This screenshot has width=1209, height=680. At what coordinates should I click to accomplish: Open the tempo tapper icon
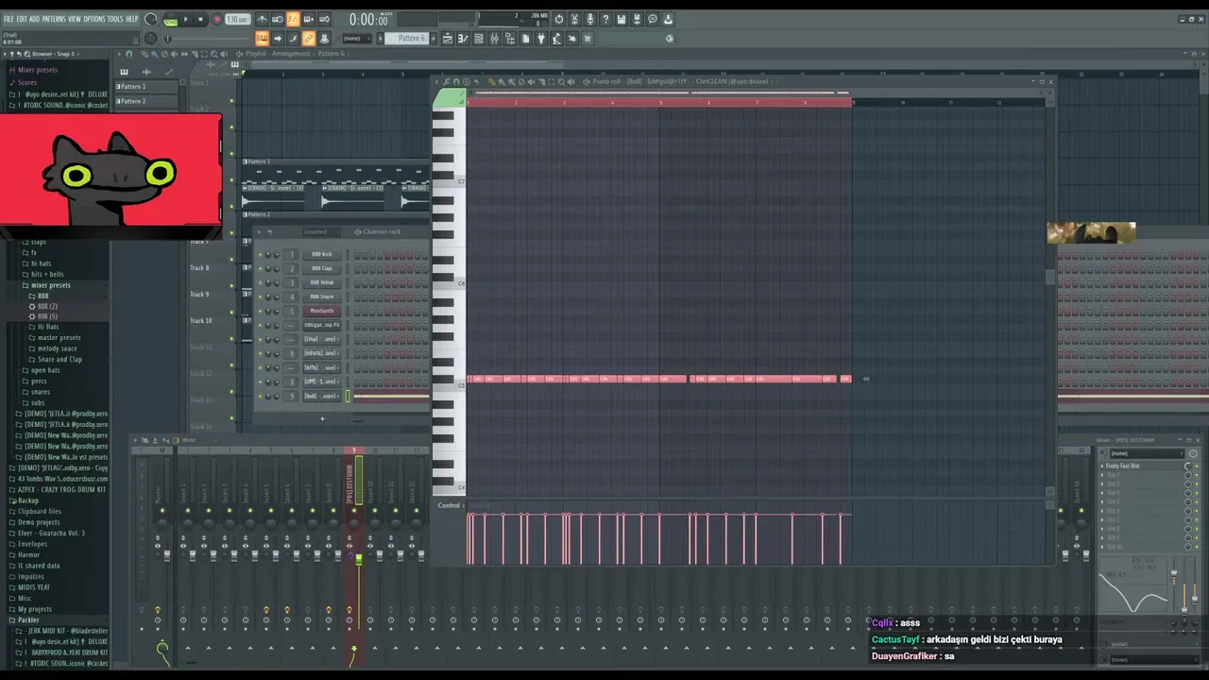point(556,38)
